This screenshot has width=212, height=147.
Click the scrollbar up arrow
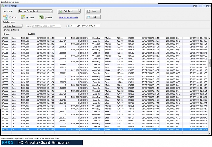click(x=210, y=39)
